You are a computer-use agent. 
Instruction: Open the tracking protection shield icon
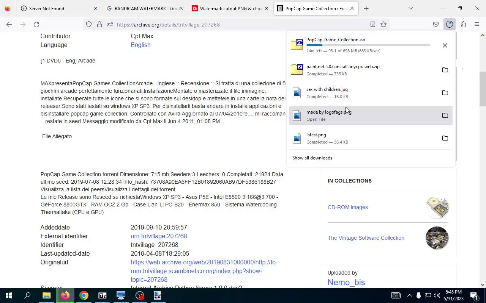tap(89, 24)
